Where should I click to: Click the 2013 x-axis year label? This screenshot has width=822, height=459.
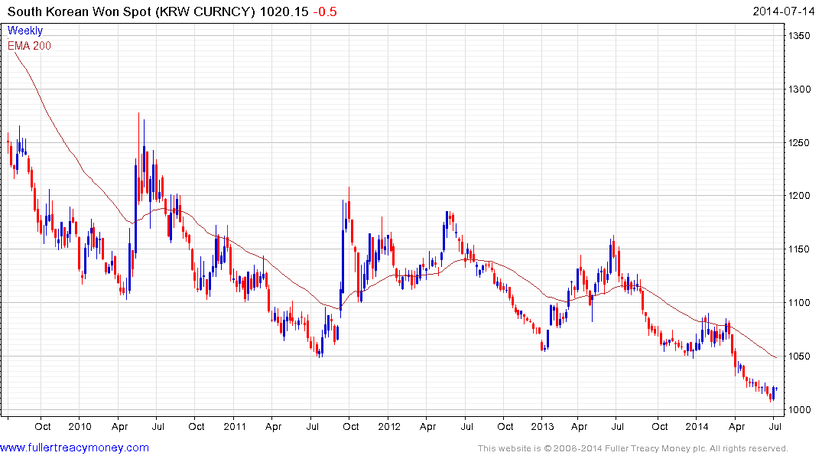coord(542,426)
